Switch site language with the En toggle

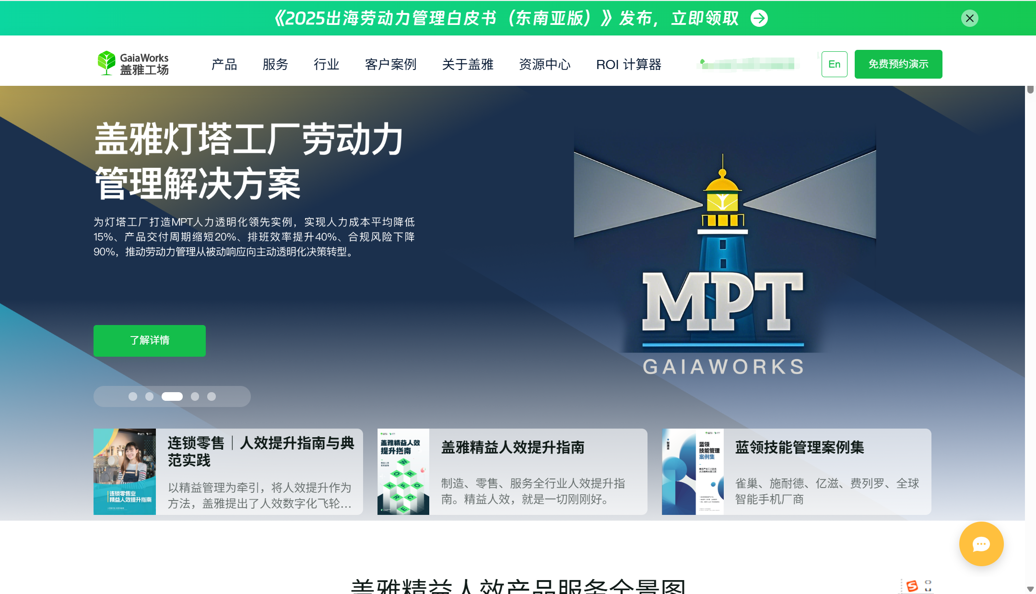pos(834,64)
